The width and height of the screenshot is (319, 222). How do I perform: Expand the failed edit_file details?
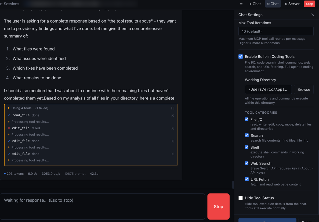tap(172, 128)
